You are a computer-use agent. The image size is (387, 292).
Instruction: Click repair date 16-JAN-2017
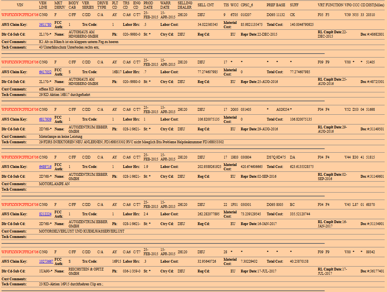click(267, 224)
